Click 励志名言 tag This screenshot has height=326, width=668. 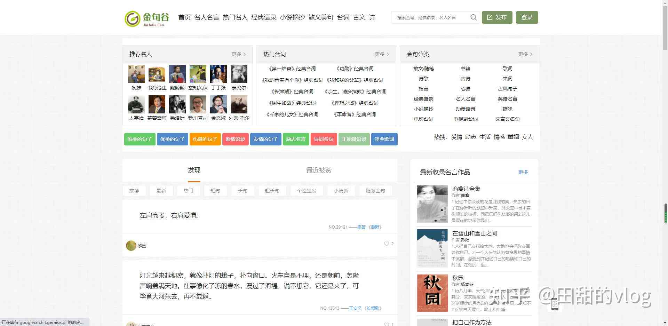pos(296,139)
